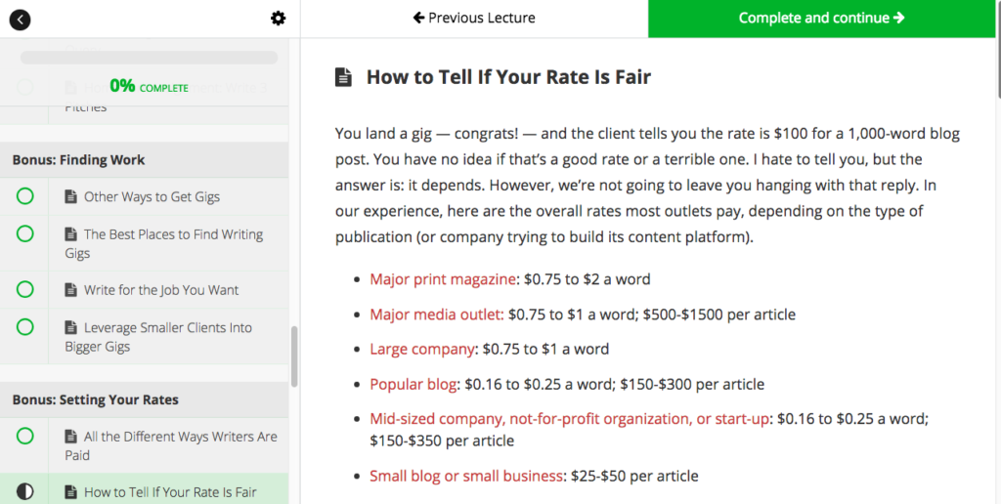
Task: Click the sidebar scrollbar handle
Action: point(294,357)
